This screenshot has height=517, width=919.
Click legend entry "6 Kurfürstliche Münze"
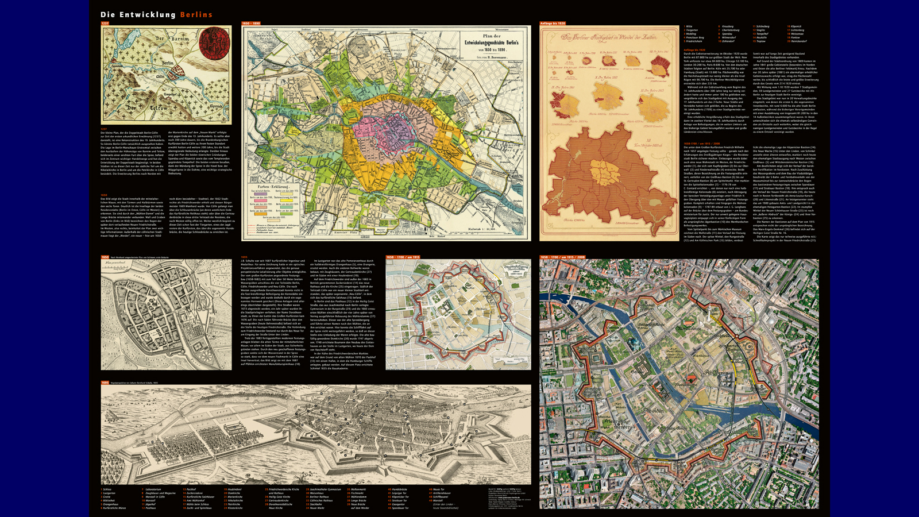(x=113, y=508)
